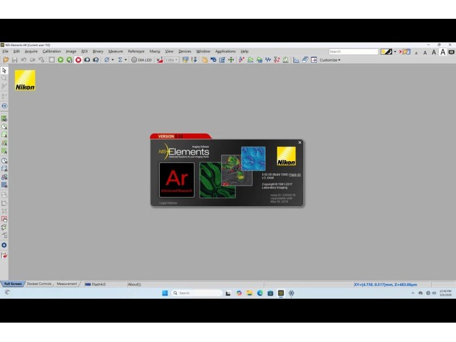Toggle the 4K display mode button
Viewport: 456px width, 342px height.
click(x=451, y=52)
